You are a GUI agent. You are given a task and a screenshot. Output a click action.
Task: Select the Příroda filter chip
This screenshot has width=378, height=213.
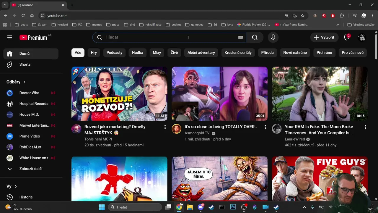[x=268, y=53]
